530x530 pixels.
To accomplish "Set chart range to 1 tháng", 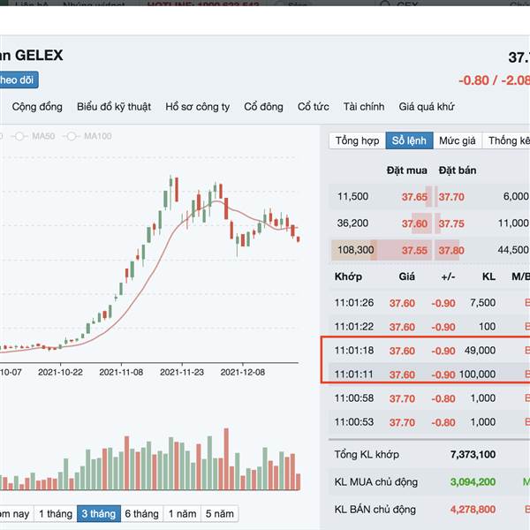I will click(x=56, y=514).
